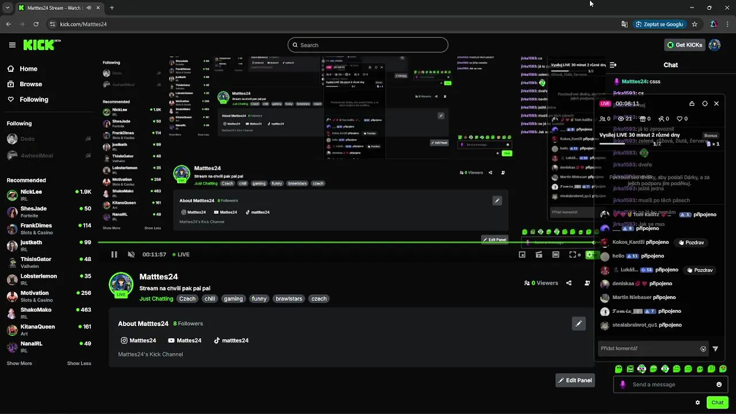
Task: Open the hamburger sidebar menu
Action: (12, 45)
